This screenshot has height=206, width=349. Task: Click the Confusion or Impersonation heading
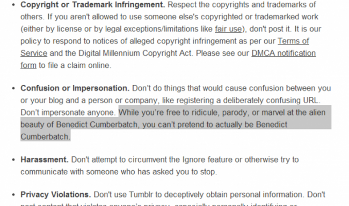[x=75, y=88]
